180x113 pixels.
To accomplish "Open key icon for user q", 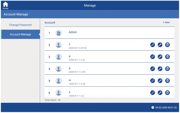I will 160,69.
